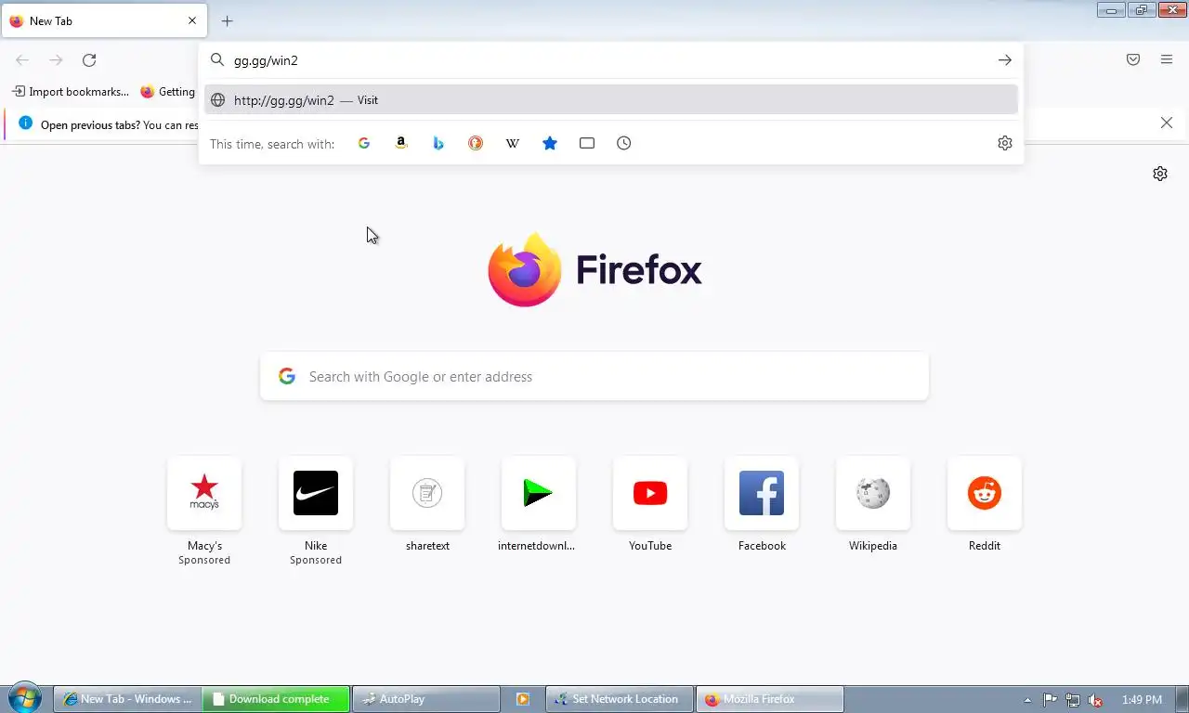Search this time with DuckDuckGo icon
Screen dimensions: 1189x713
click(x=476, y=143)
